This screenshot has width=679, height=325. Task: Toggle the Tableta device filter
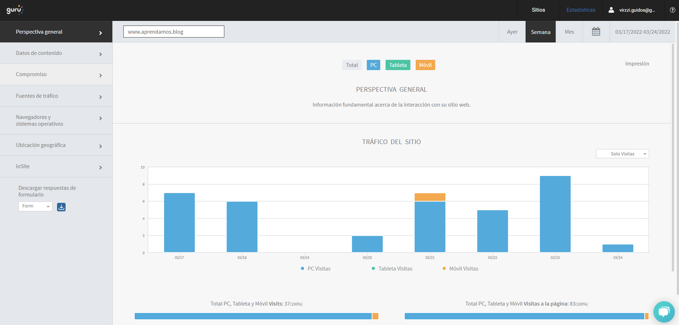pyautogui.click(x=398, y=65)
